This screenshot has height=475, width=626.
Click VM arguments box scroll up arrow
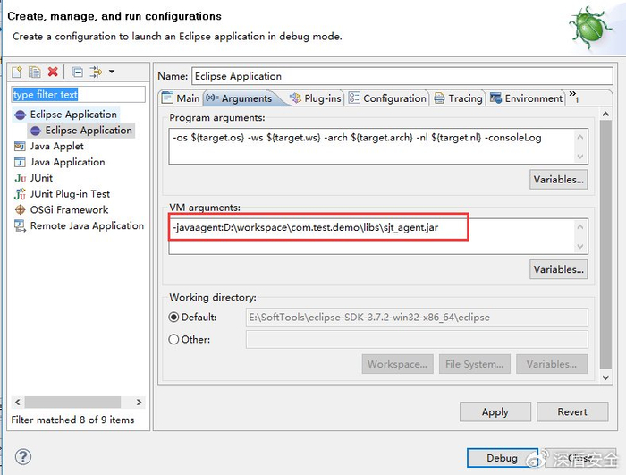point(580,227)
